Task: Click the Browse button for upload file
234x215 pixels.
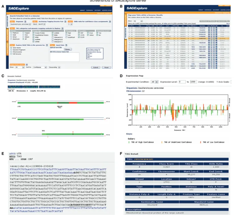Action: [x=68, y=49]
